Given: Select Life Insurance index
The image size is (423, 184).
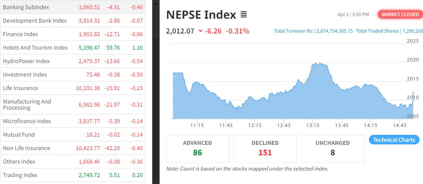Looking at the screenshot, I should (x=20, y=88).
